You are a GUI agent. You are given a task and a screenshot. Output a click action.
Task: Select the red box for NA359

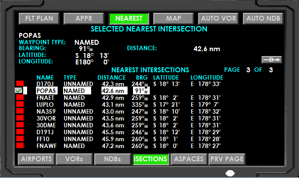pos(20,111)
